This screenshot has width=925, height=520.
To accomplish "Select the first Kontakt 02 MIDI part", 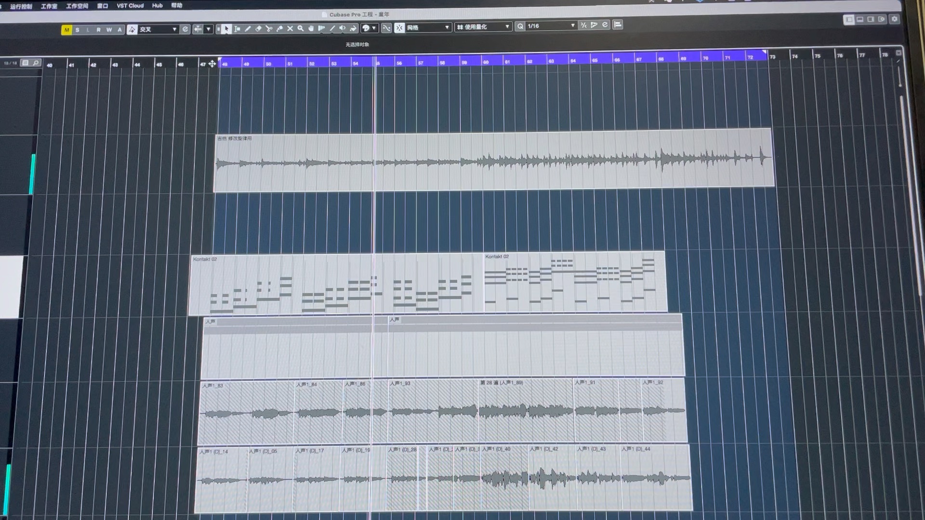I will point(336,284).
